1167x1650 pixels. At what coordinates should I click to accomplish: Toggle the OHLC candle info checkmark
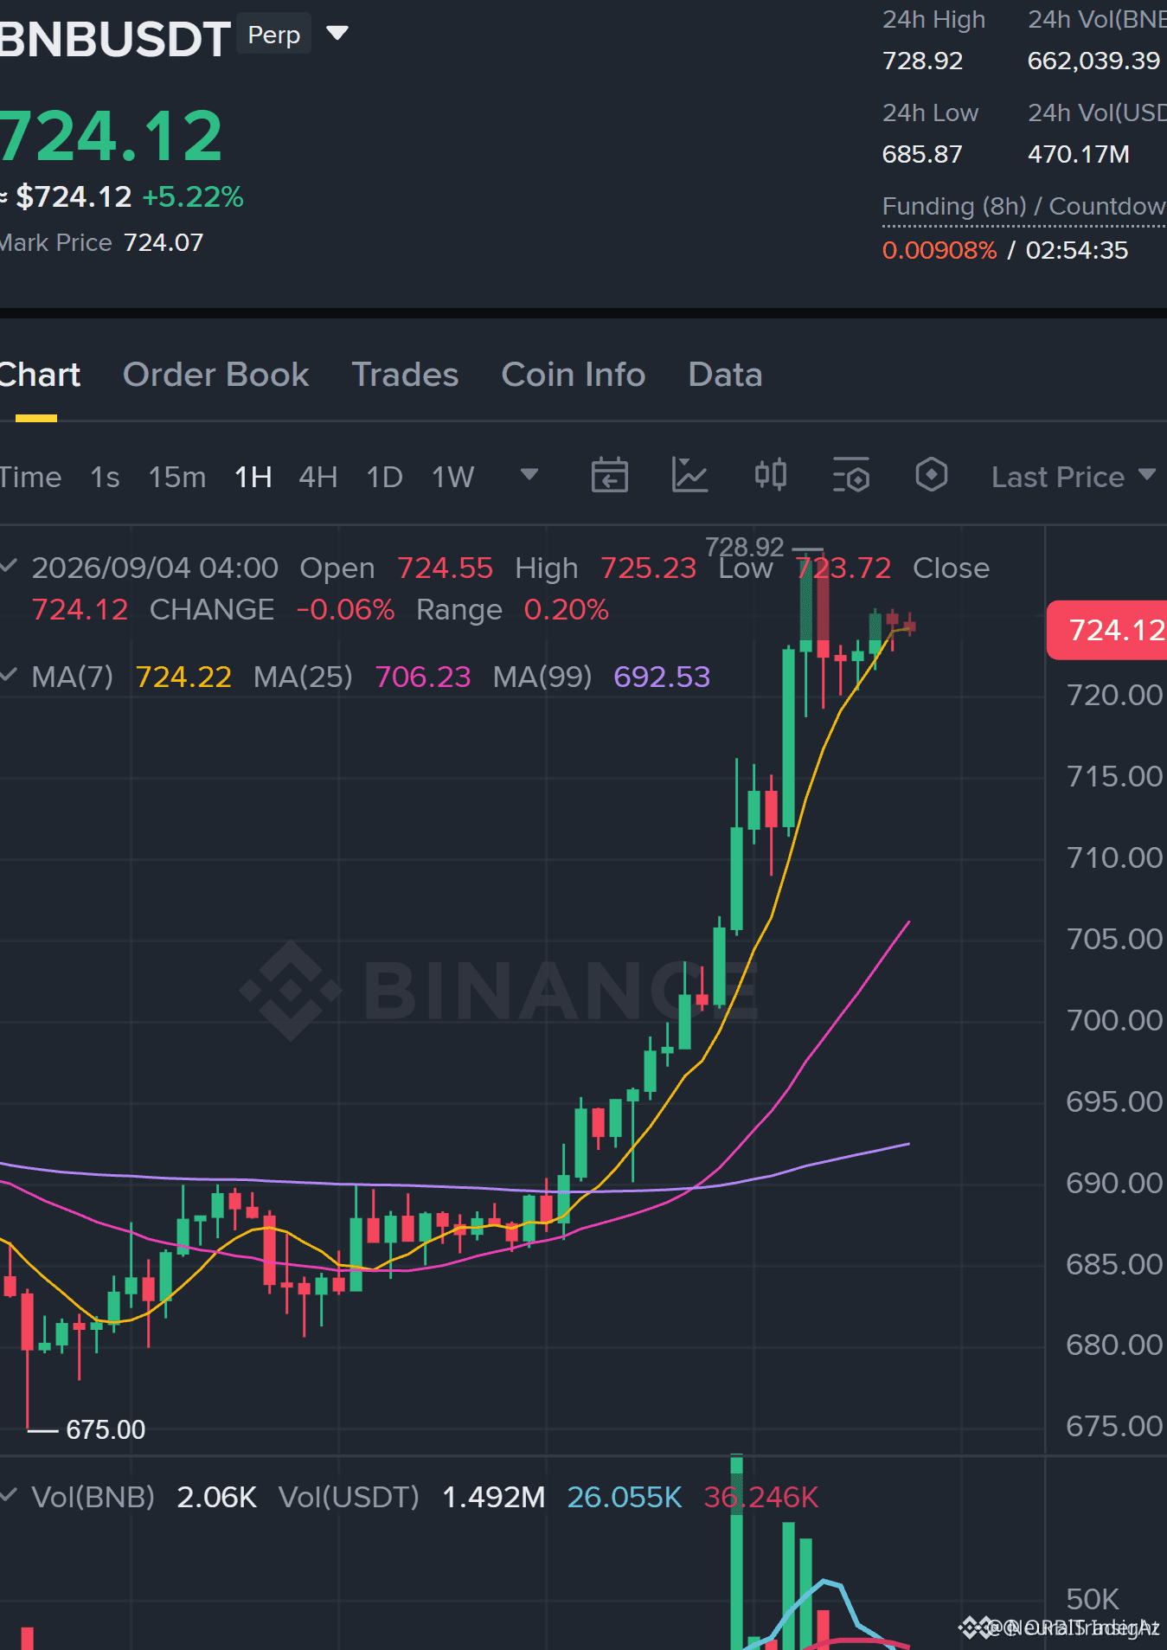point(9,566)
